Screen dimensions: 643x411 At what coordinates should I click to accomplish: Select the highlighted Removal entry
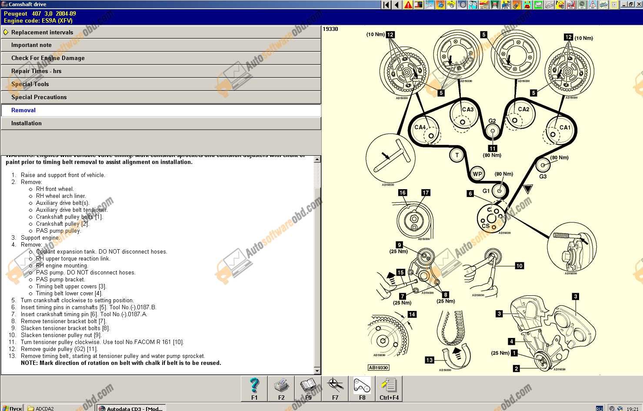coord(161,110)
